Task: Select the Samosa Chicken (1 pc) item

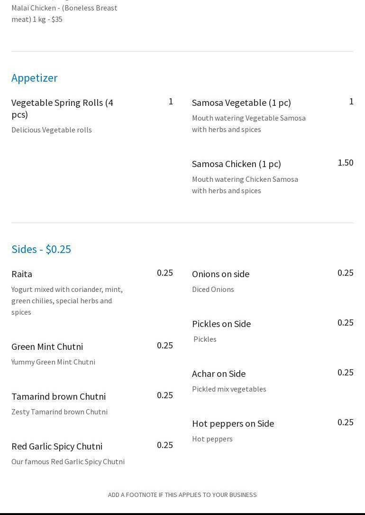Action: (236, 164)
